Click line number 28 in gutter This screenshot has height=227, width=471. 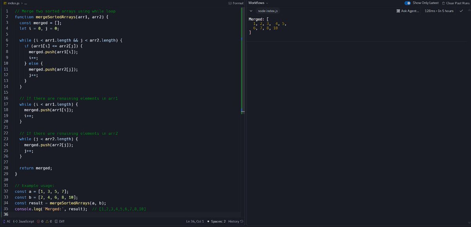[x=6, y=168]
